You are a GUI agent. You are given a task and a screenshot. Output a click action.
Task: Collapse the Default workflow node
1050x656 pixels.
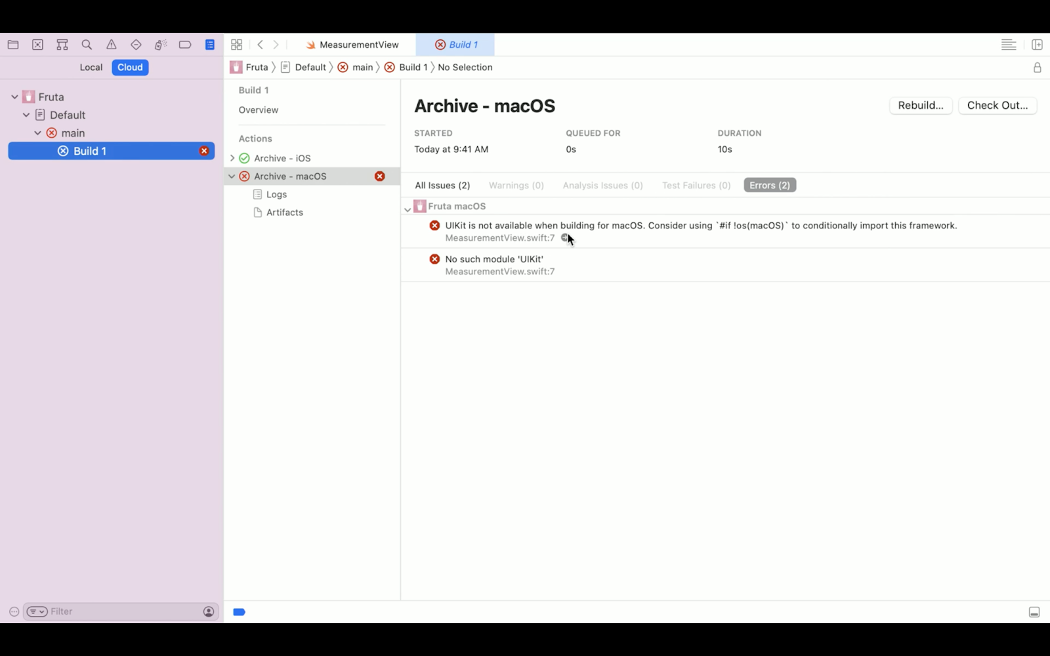[x=26, y=115]
